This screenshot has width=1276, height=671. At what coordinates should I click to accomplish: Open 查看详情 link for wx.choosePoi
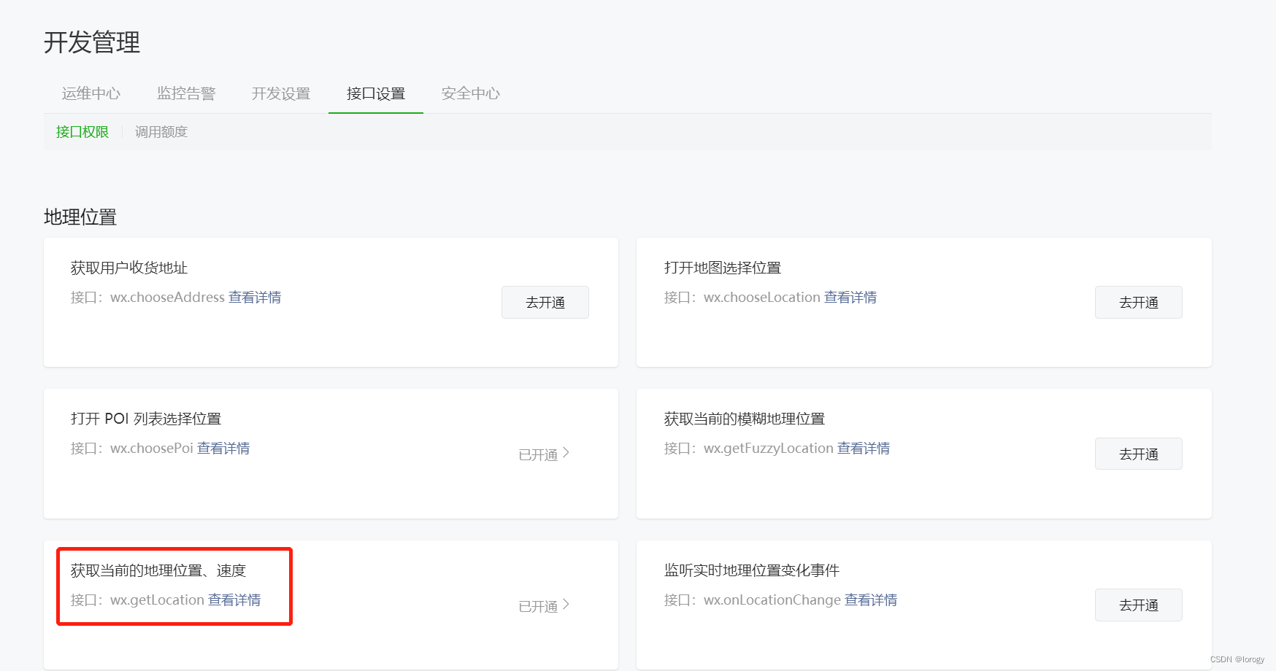(223, 449)
